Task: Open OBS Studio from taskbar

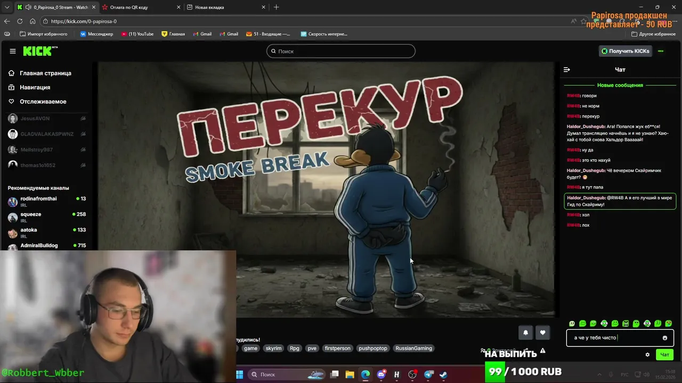Action: [412, 374]
